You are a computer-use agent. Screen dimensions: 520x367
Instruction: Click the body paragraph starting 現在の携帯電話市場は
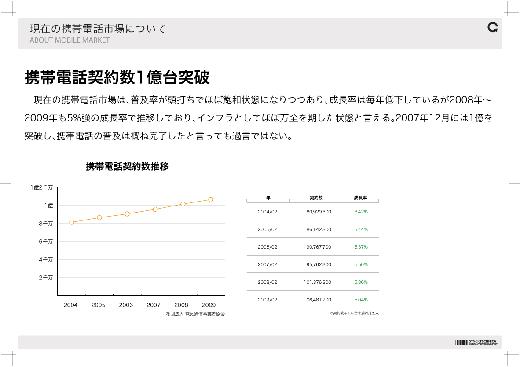pos(258,118)
